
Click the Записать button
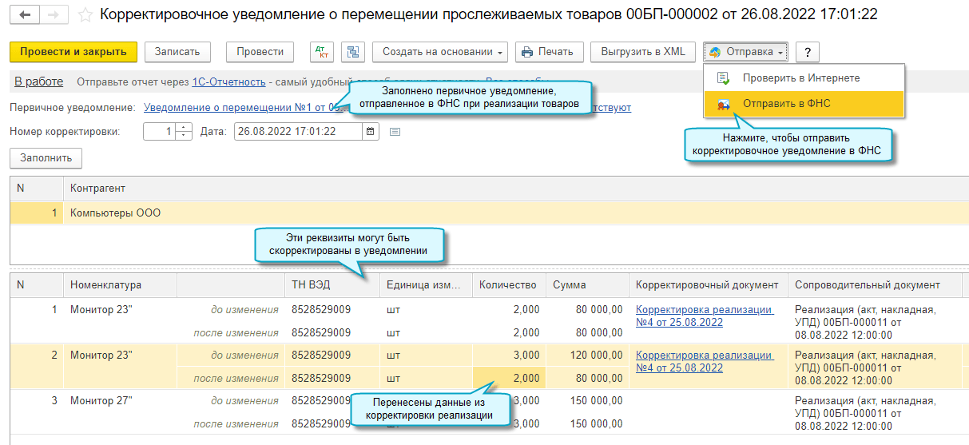[x=177, y=52]
